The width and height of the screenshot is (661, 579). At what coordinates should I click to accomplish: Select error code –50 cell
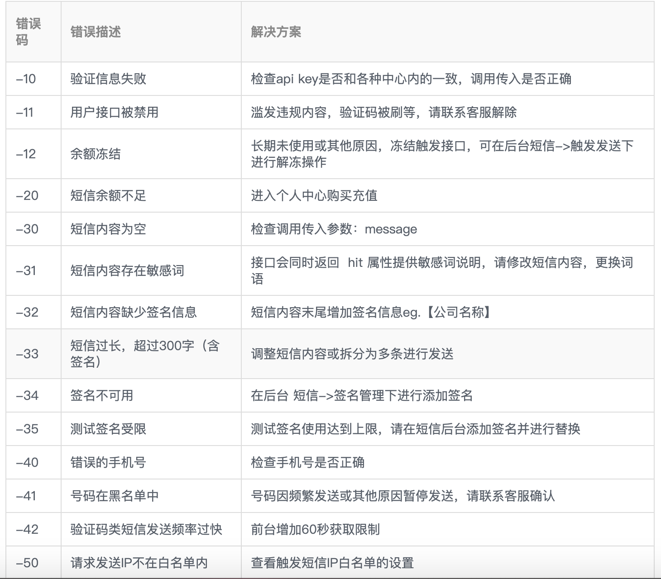point(27,564)
